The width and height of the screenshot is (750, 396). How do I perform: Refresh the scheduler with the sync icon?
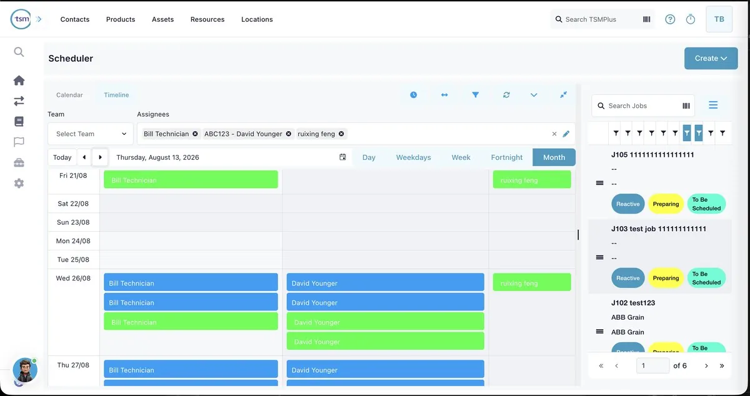[x=506, y=95]
